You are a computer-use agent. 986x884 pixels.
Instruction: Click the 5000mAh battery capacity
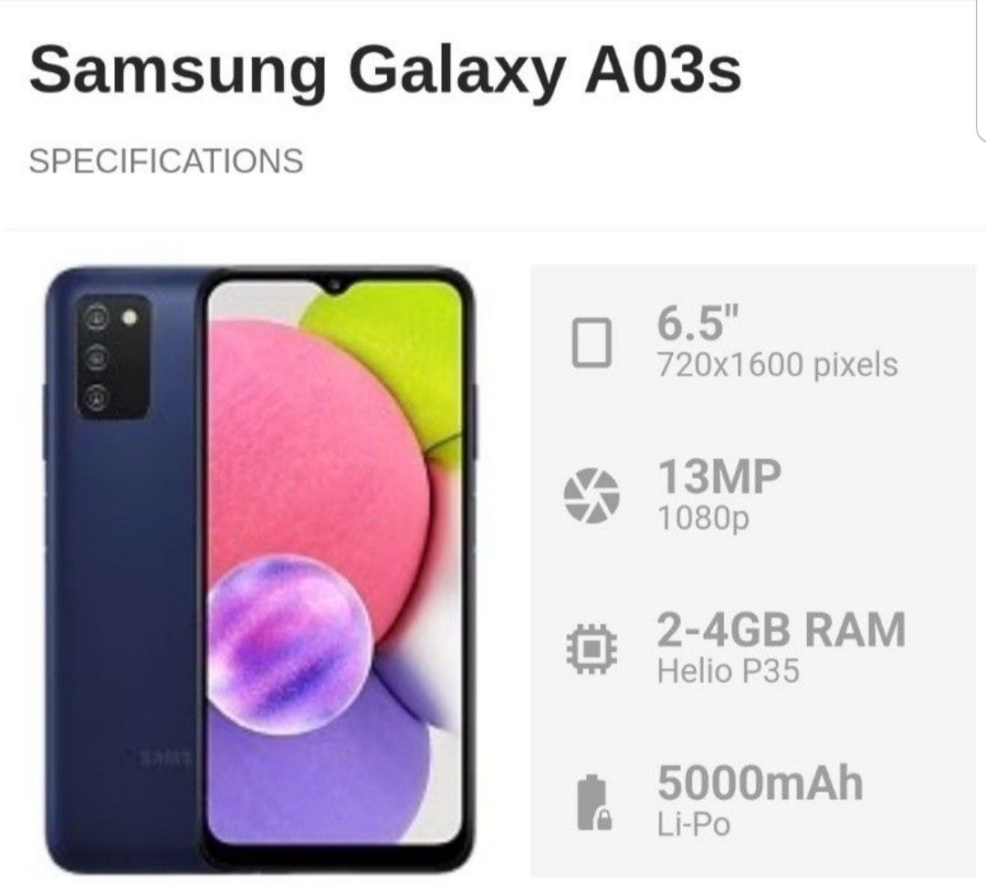pyautogui.click(x=760, y=783)
